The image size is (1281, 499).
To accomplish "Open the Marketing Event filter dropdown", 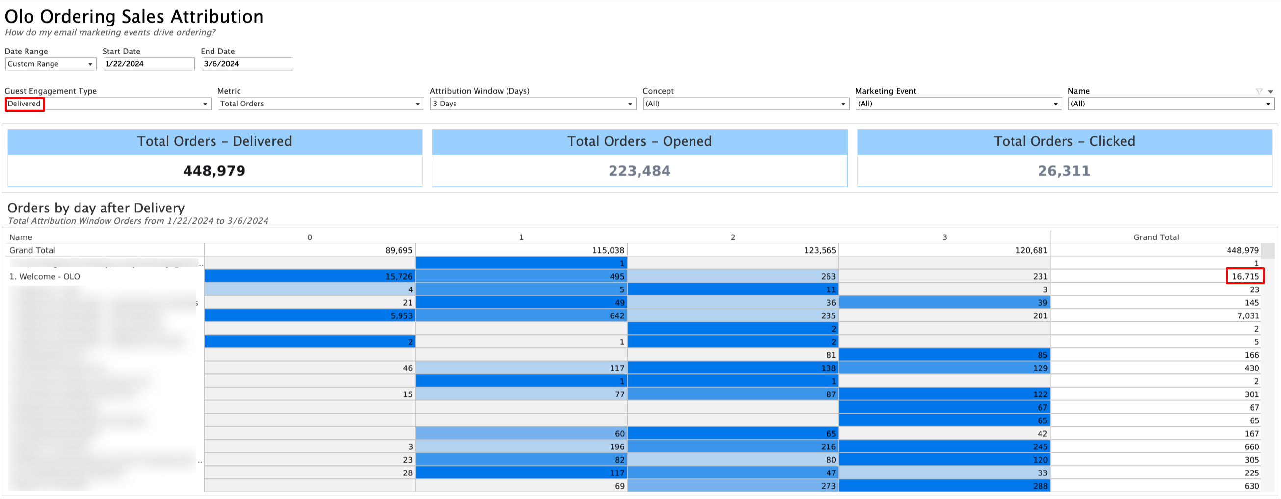I will click(x=958, y=104).
